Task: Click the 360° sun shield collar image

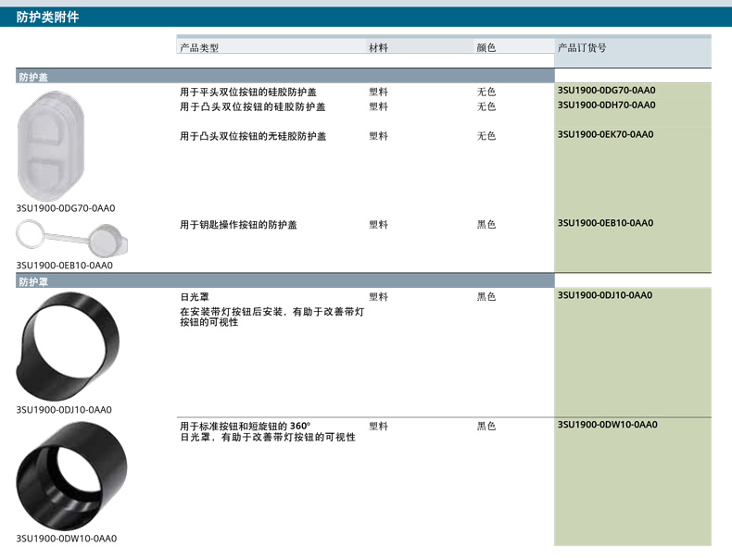Action: 71,475
